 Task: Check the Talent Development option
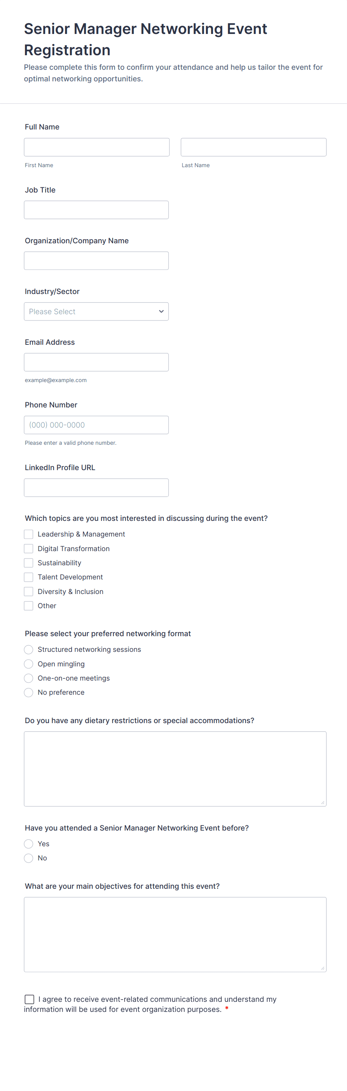[28, 577]
